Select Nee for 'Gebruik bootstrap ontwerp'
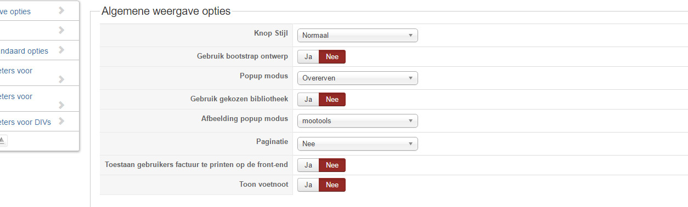 point(332,57)
